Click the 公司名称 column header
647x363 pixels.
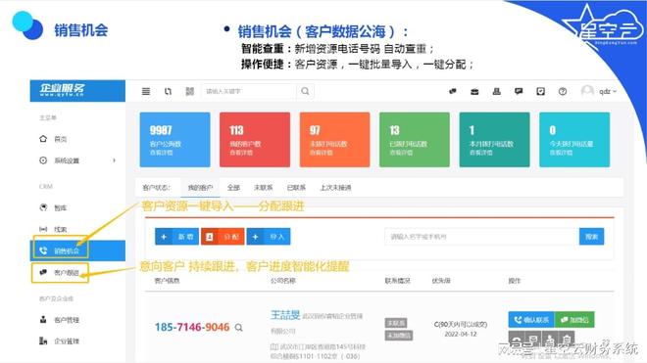(x=283, y=281)
